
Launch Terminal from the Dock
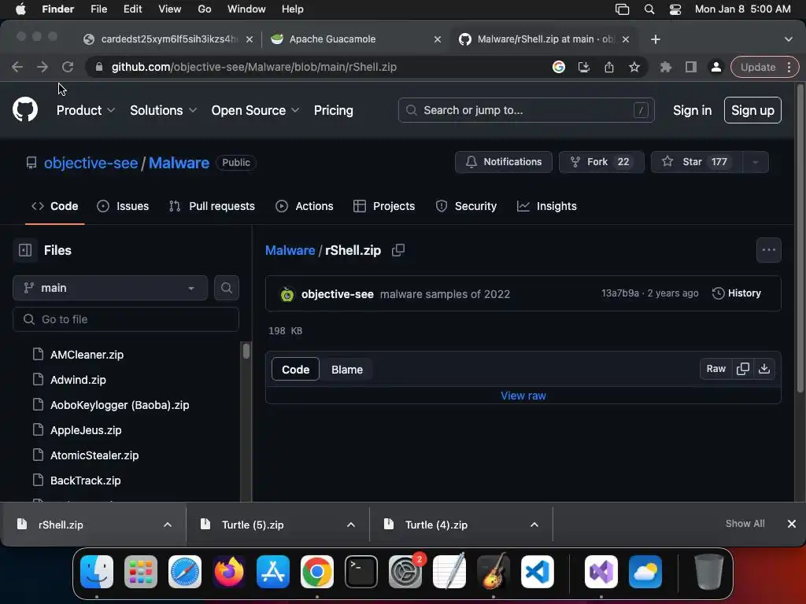tap(360, 572)
